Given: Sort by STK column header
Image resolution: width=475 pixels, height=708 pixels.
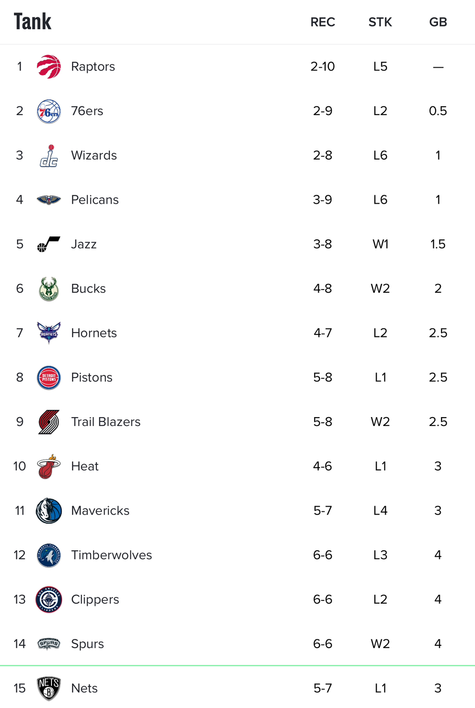Looking at the screenshot, I should 380,22.
